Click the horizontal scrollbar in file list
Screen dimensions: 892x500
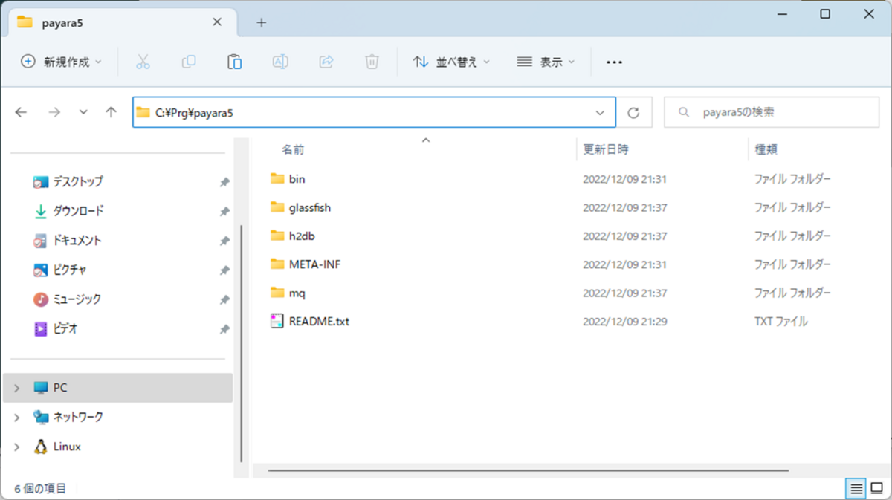pyautogui.click(x=529, y=470)
